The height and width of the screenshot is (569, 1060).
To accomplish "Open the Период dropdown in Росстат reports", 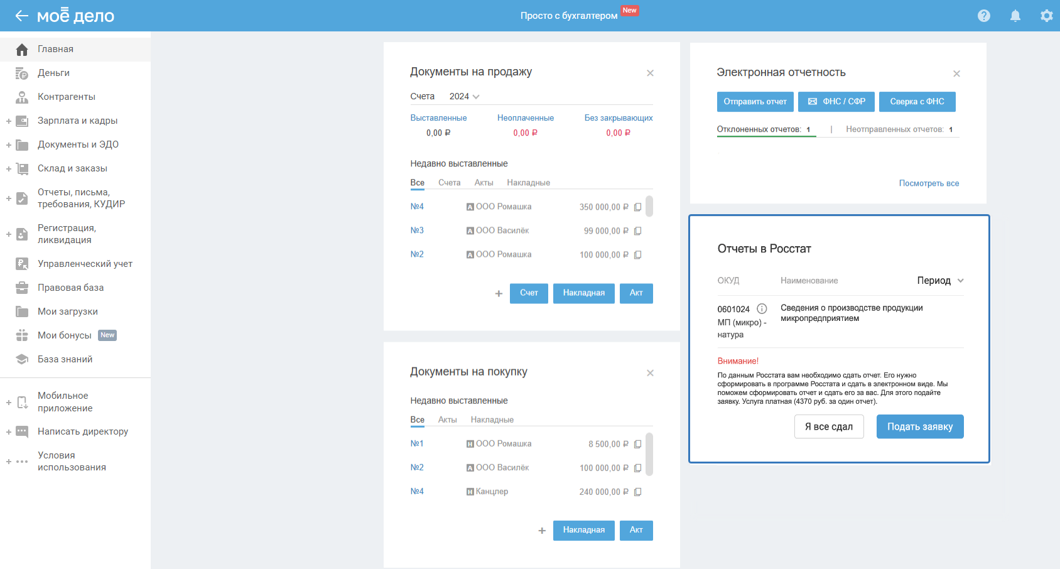I will click(940, 281).
